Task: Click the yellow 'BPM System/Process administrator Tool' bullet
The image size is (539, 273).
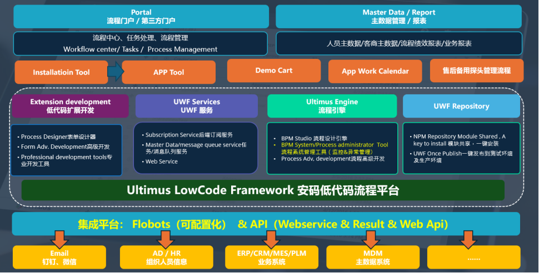Action: (331, 148)
